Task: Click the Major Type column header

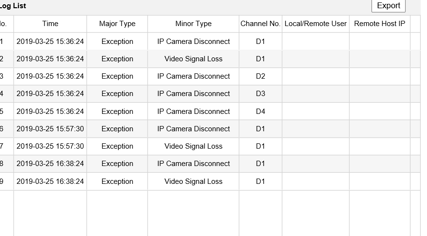Action: click(117, 24)
